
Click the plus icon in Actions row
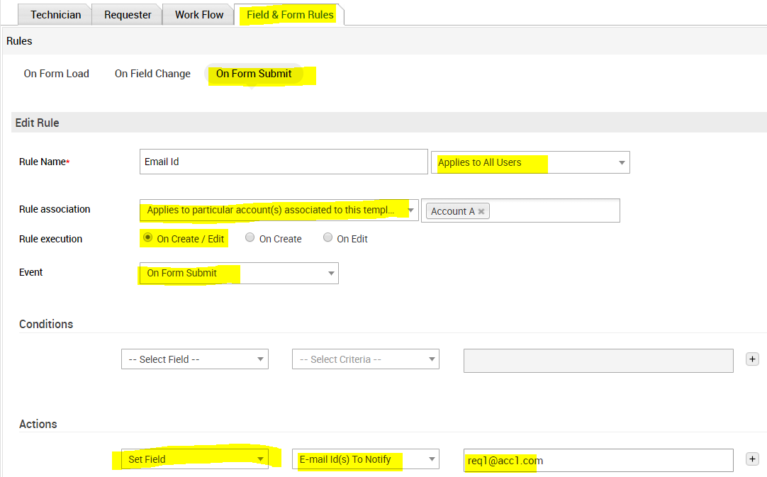(752, 459)
